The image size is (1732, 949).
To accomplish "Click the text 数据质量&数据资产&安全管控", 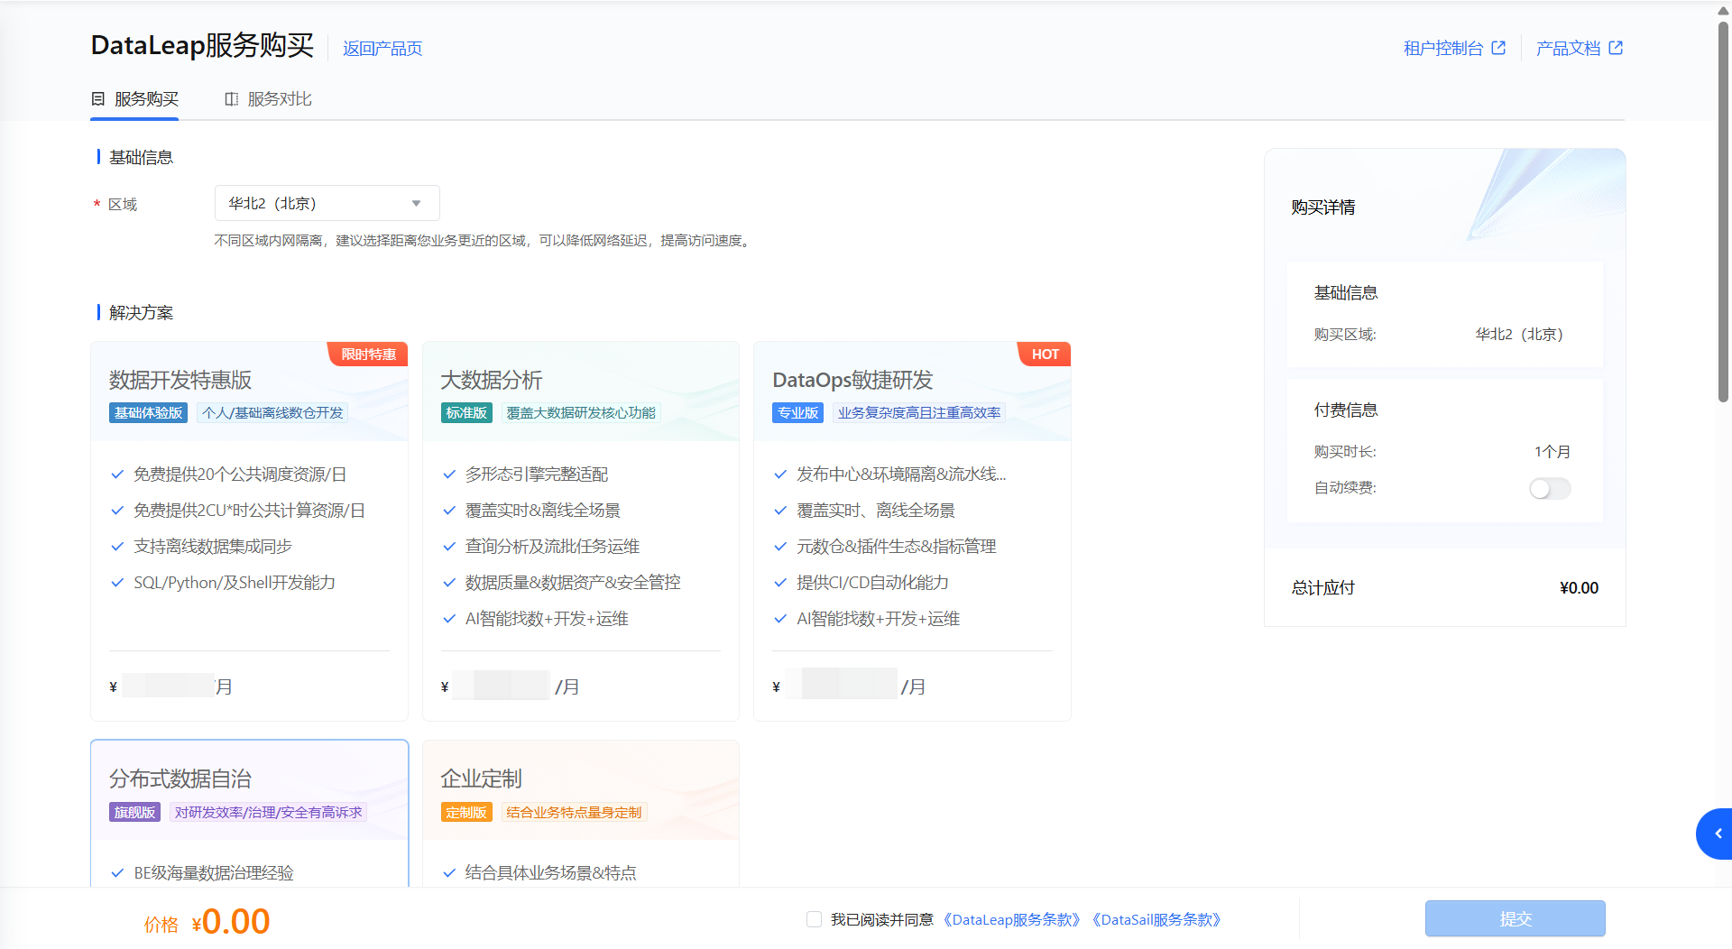I will [x=573, y=583].
